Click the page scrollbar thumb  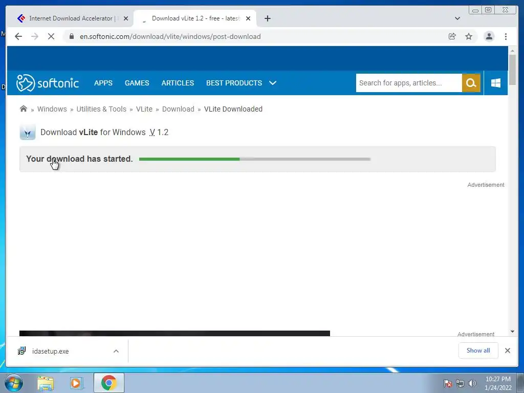tap(512, 70)
